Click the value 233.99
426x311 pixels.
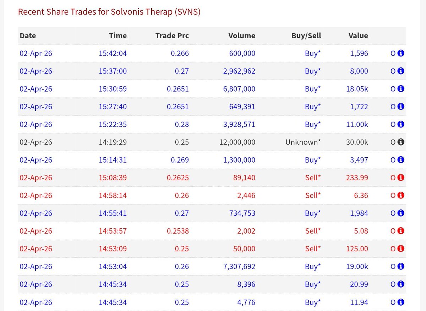click(357, 178)
